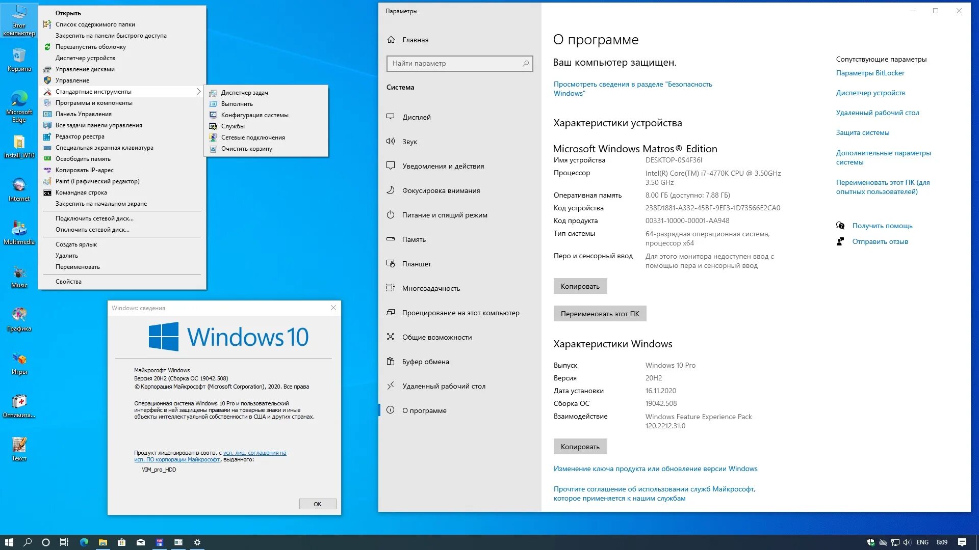
Task: Open the Multimedia desktop icon
Action: coord(19,233)
